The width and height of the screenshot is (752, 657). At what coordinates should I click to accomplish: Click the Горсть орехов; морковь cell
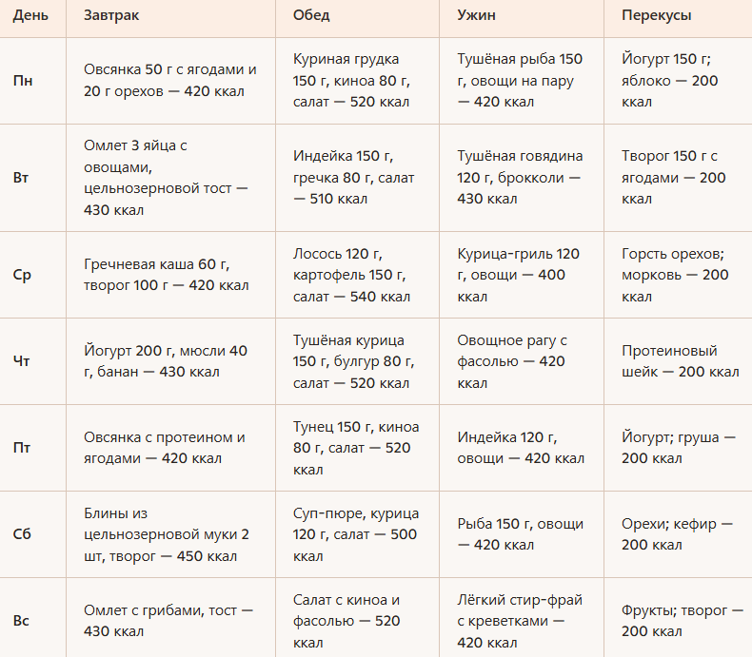point(678,275)
